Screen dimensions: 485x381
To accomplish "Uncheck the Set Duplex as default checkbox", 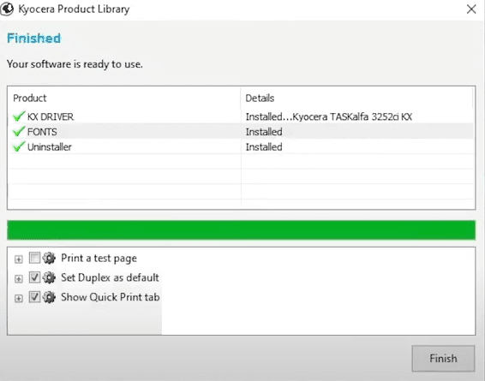I will (x=34, y=277).
